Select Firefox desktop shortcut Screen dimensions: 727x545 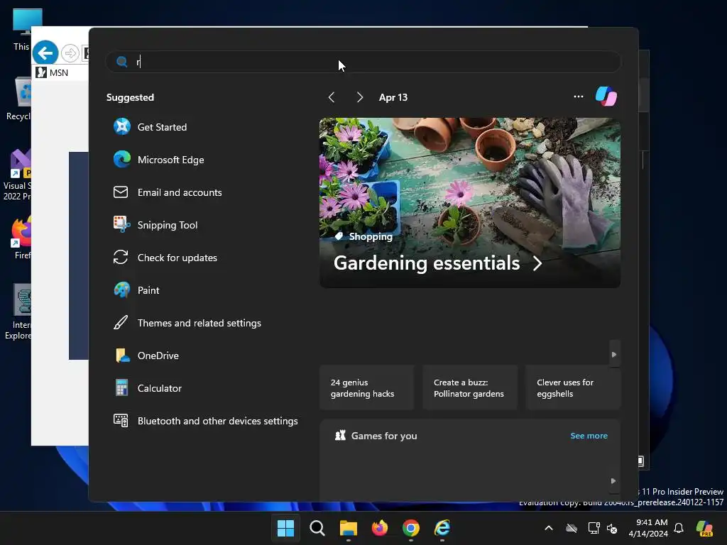(21, 238)
